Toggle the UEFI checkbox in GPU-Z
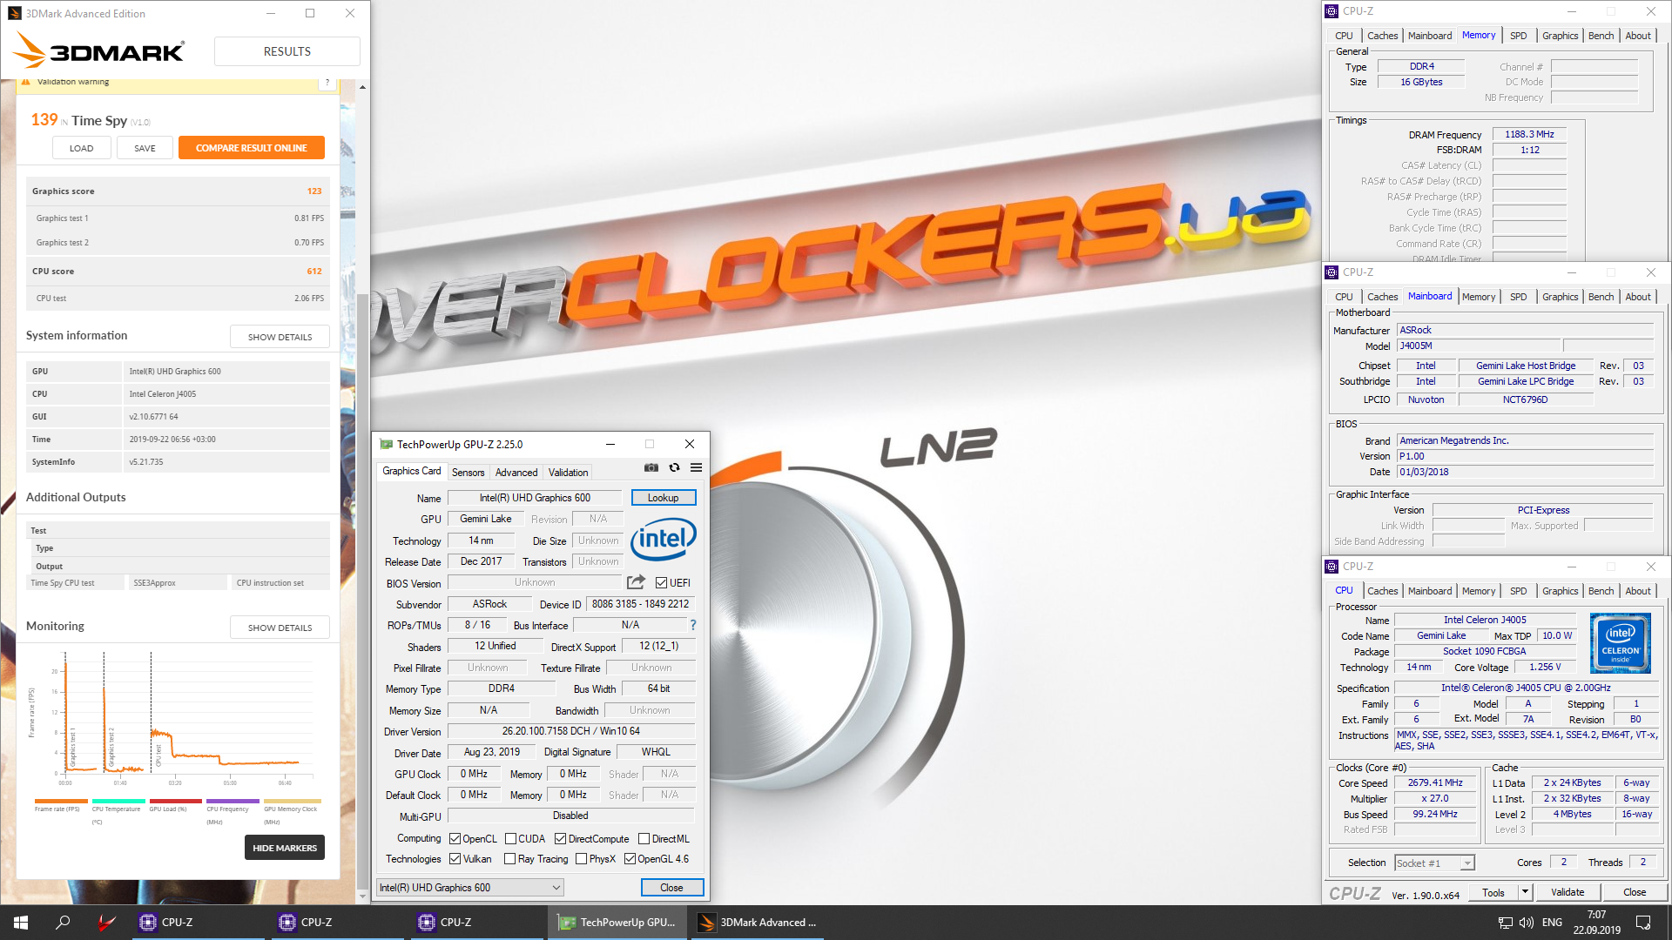Screen dimensions: 1672x940 (661, 583)
